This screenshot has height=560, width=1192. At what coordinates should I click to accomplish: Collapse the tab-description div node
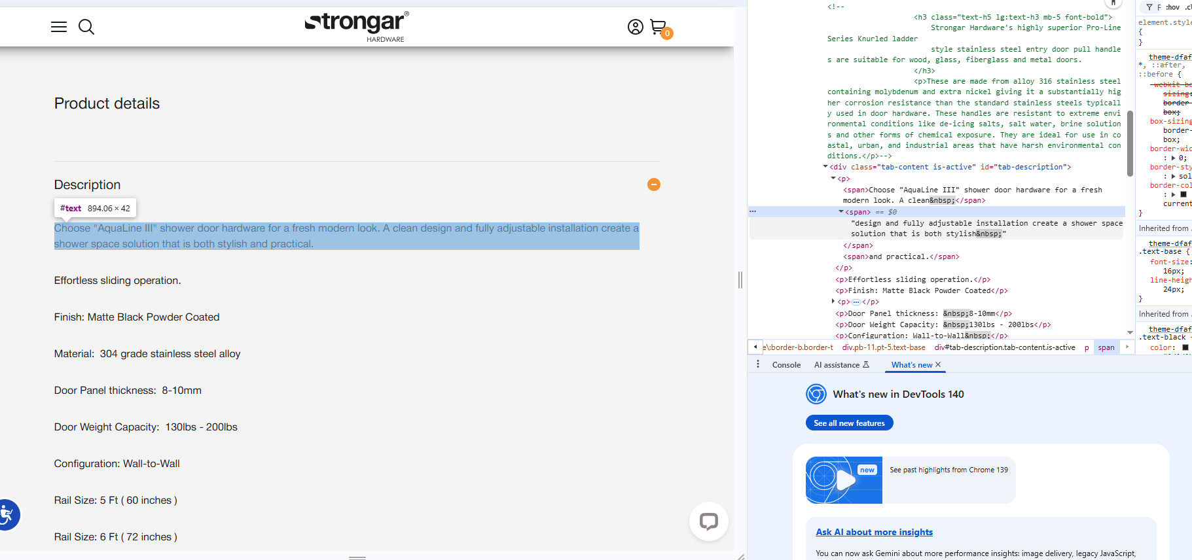point(825,167)
